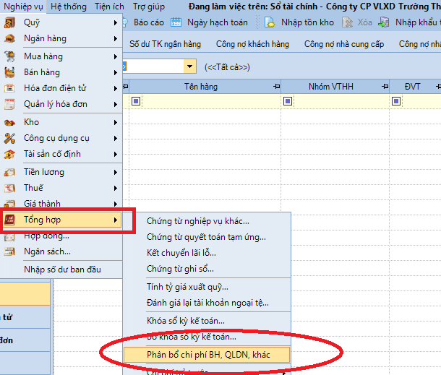Open the combo box dropdown arrow
441x375 pixels.
pyautogui.click(x=190, y=66)
